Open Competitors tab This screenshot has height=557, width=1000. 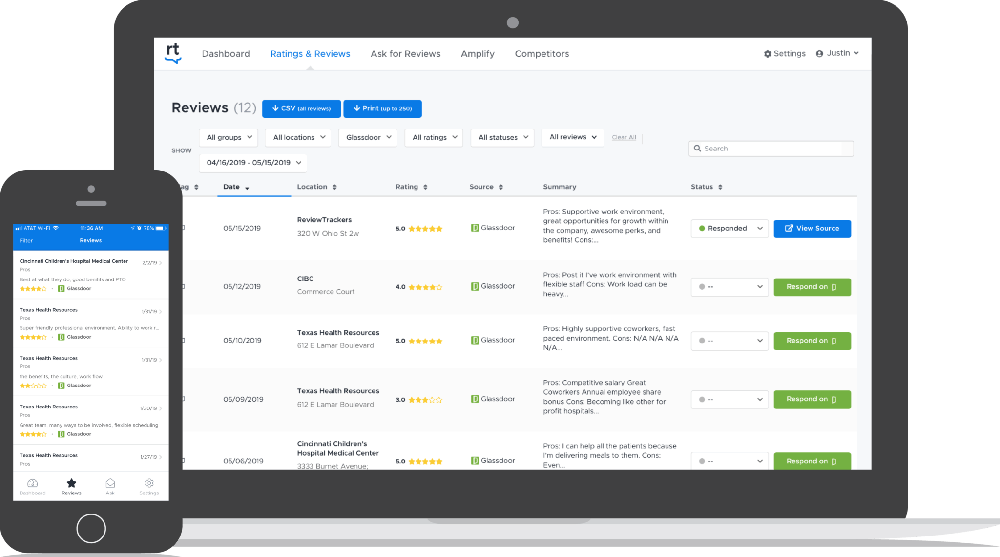542,54
